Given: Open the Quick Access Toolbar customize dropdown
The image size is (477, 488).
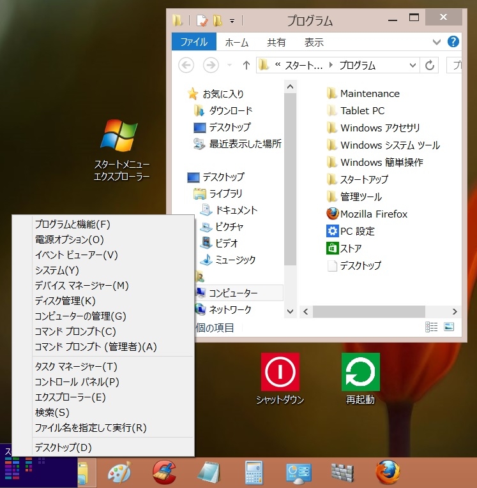Looking at the screenshot, I should click(x=232, y=20).
